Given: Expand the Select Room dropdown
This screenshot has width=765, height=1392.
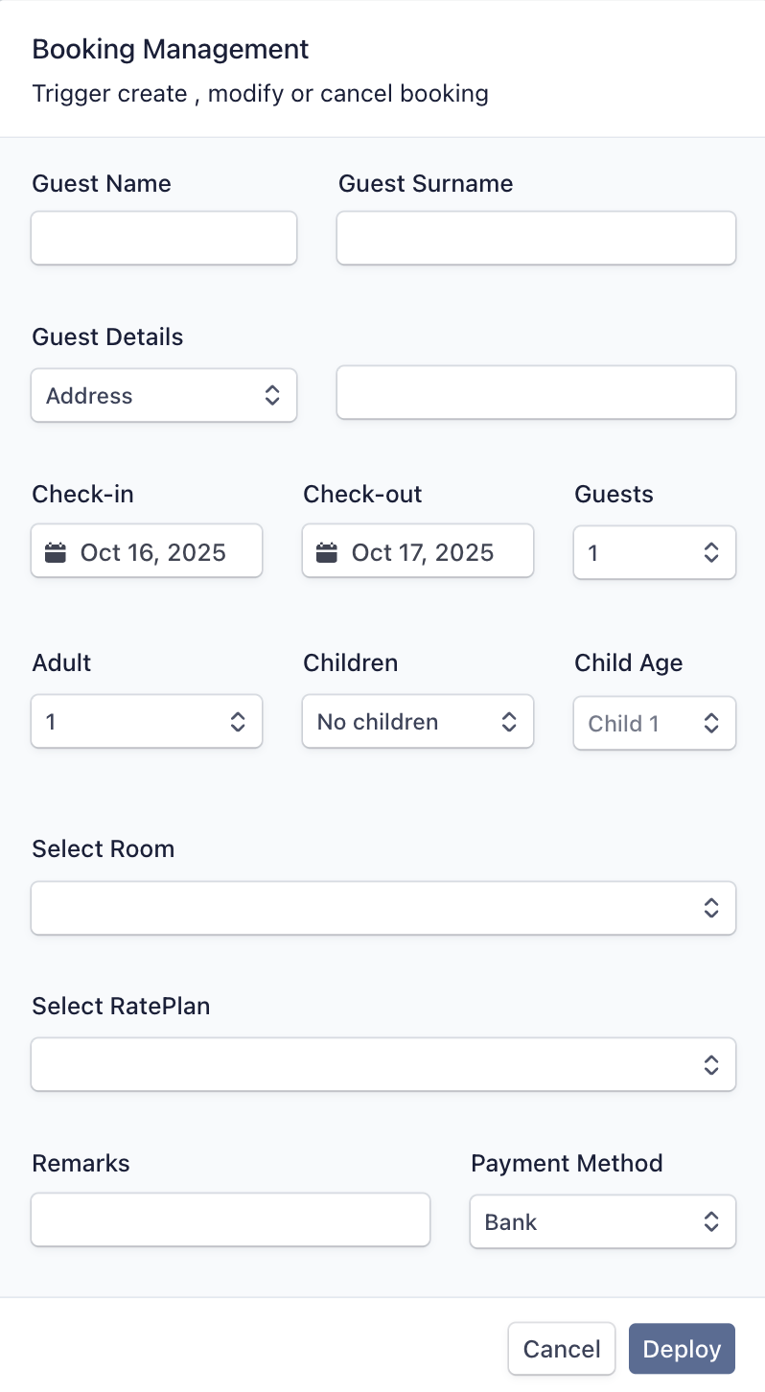Looking at the screenshot, I should point(382,908).
